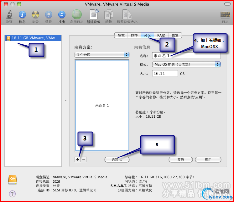Click the pane splitter handle dot
Screen dimensions: 234x202
[x=65, y=101]
